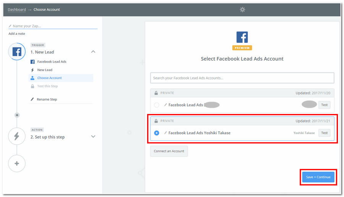The width and height of the screenshot is (344, 197).
Task: Click the Facebook trigger circle icon
Action: (x=17, y=52)
